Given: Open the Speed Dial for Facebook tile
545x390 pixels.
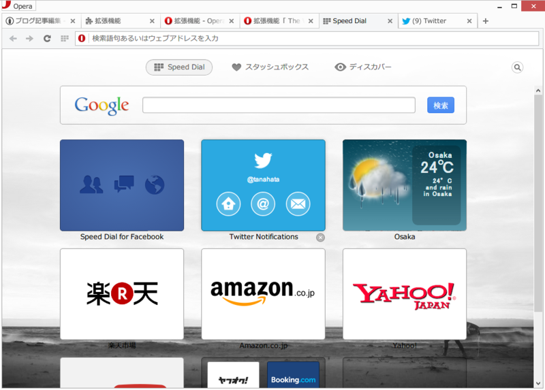Looking at the screenshot, I should pyautogui.click(x=122, y=185).
